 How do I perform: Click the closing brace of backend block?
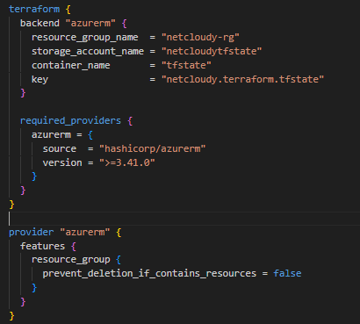pos(23,93)
